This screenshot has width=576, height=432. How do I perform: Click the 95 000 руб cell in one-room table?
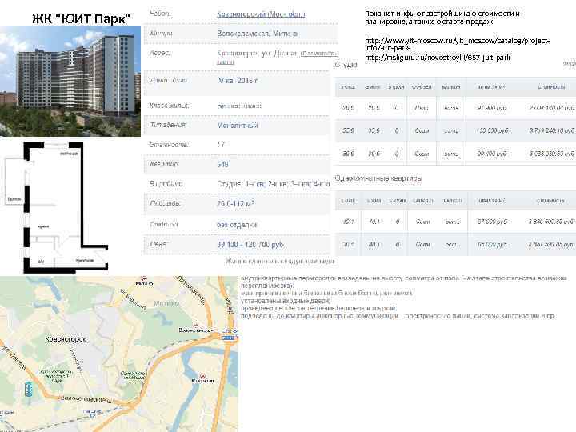492,245
